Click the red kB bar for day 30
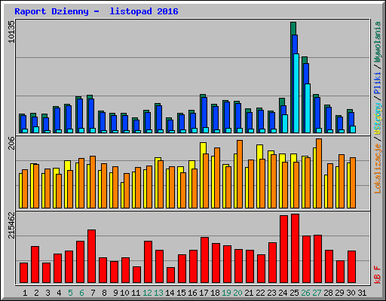The image size is (386, 301). 351,267
